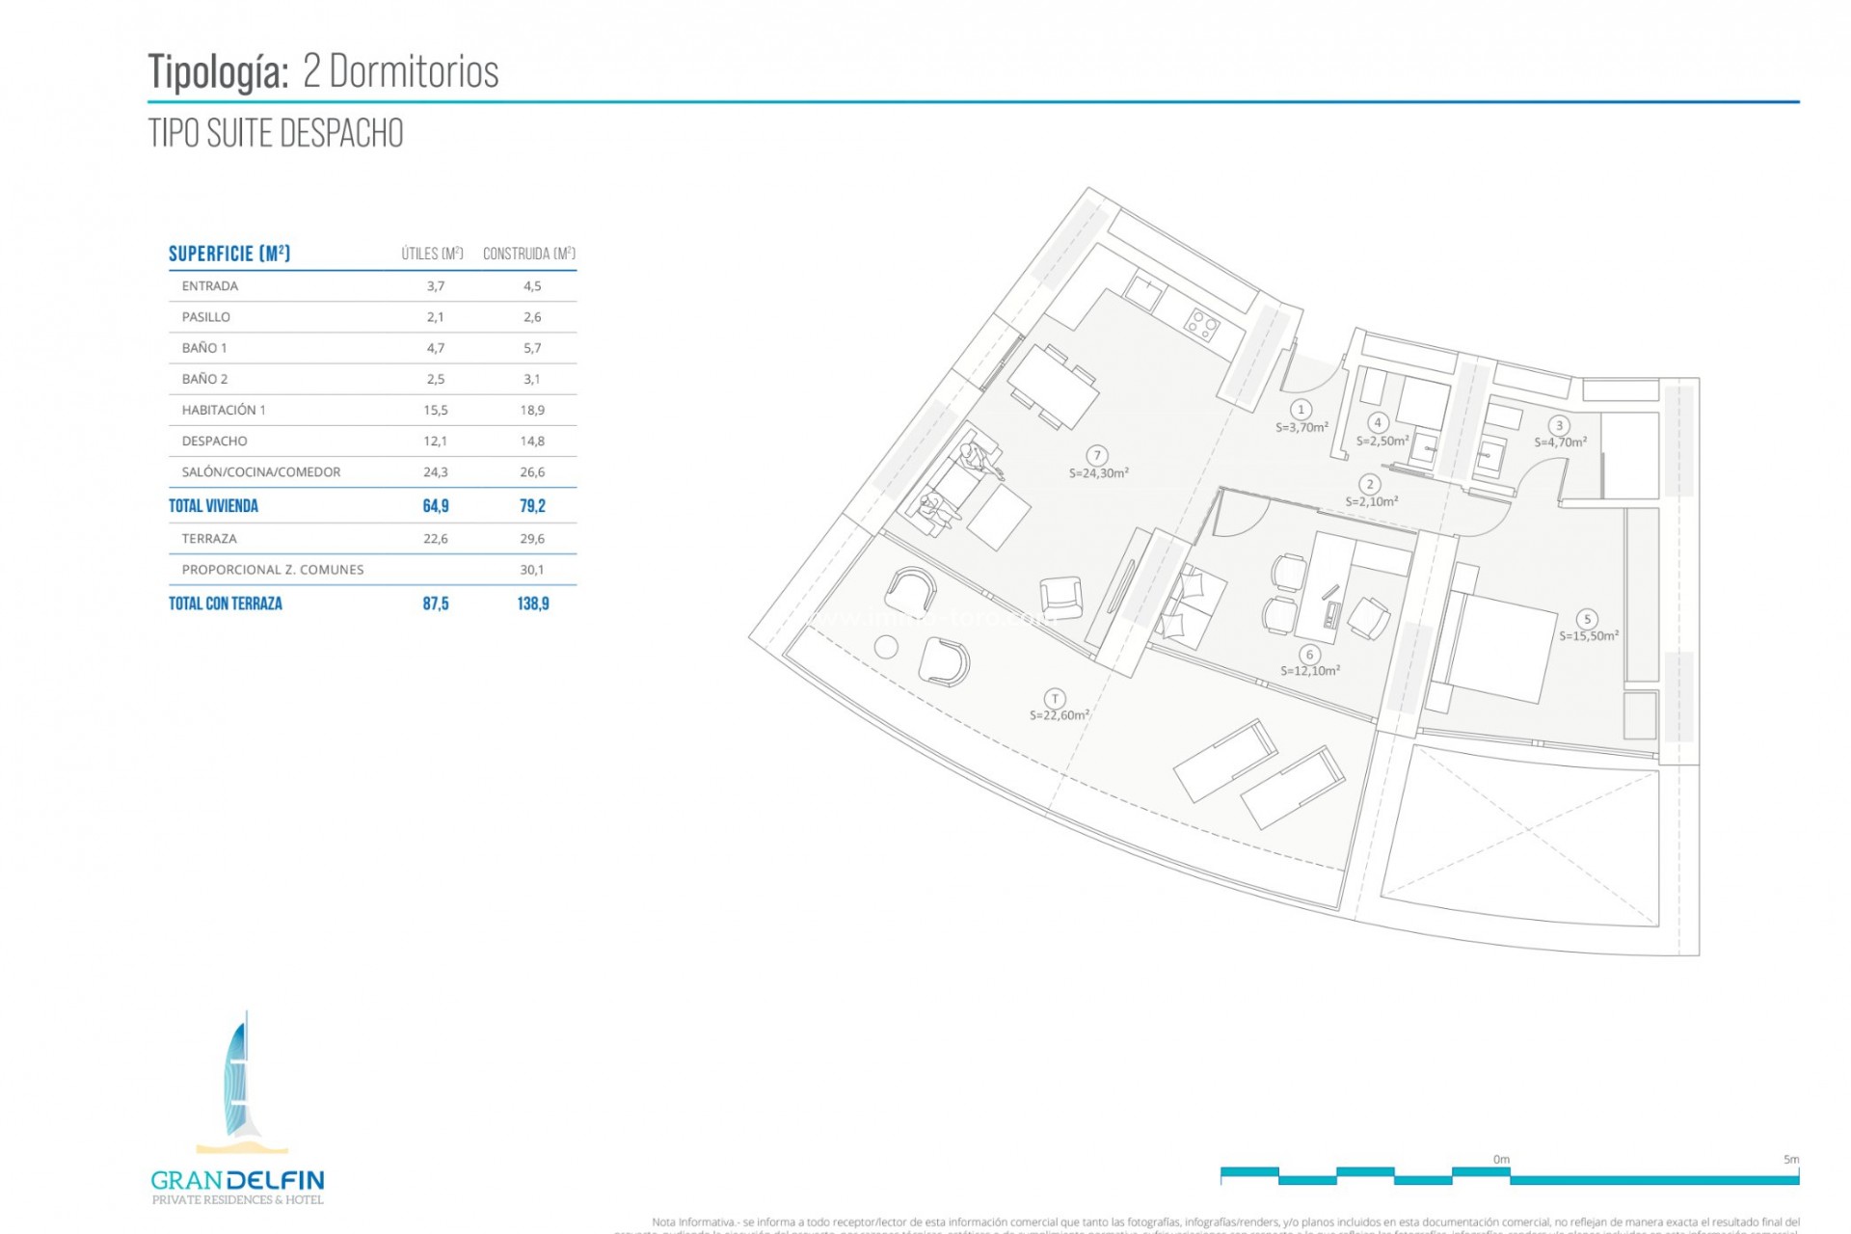Click the TOTAL VIVIENDA row label

pos(213,506)
